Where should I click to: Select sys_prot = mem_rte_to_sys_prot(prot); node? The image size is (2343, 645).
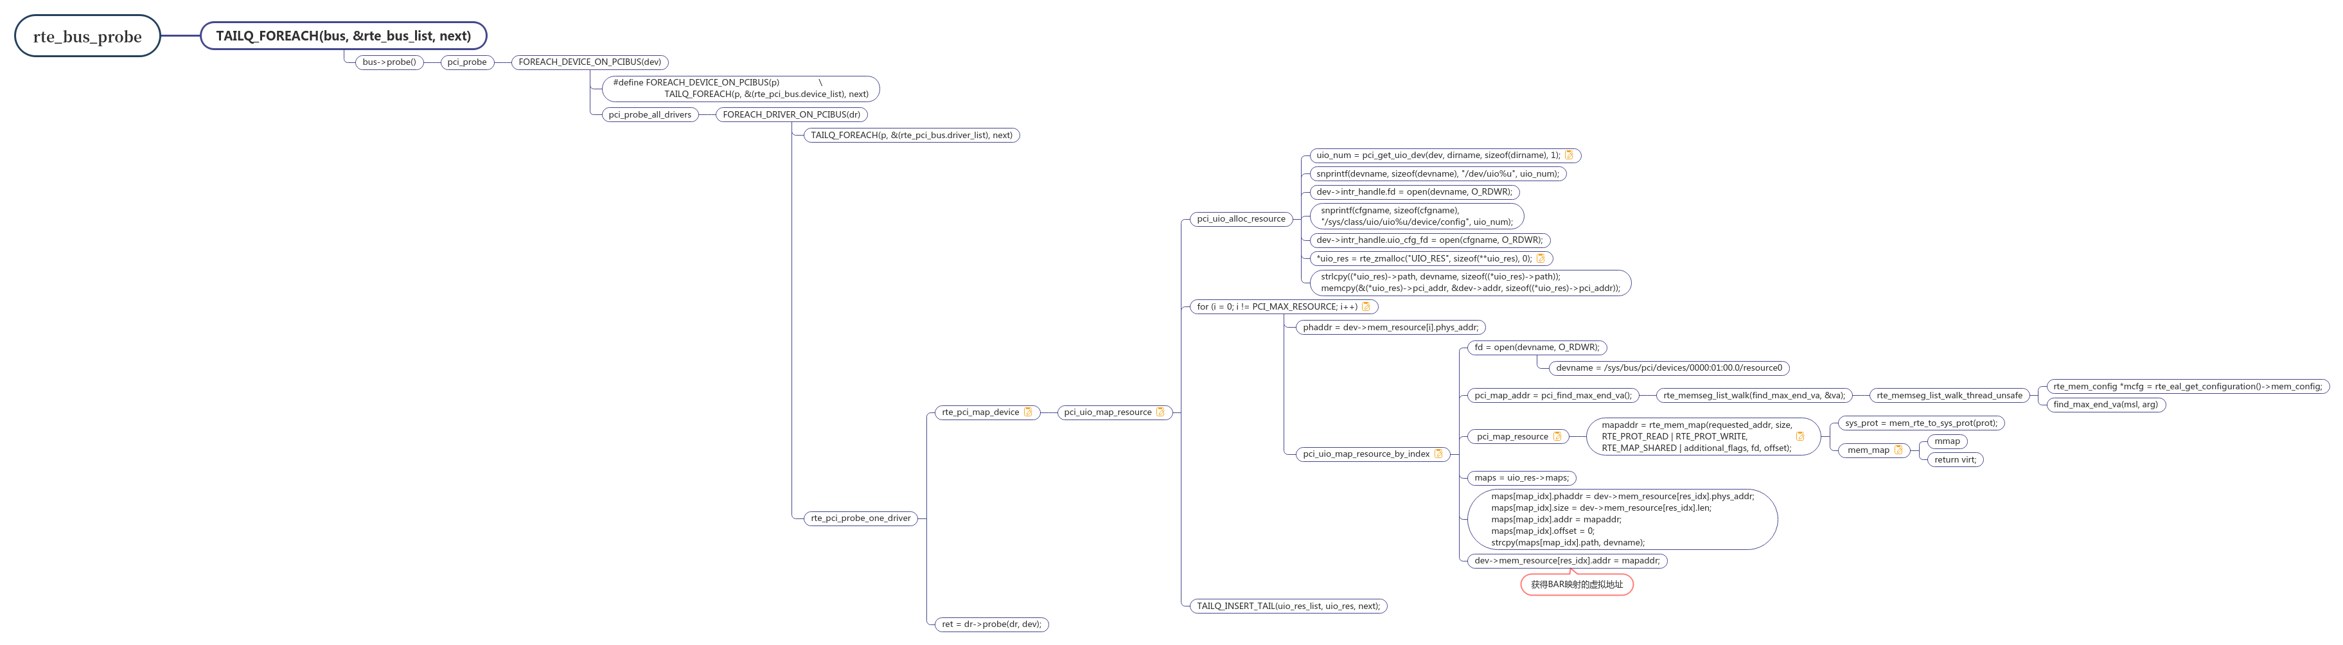(x=1921, y=423)
